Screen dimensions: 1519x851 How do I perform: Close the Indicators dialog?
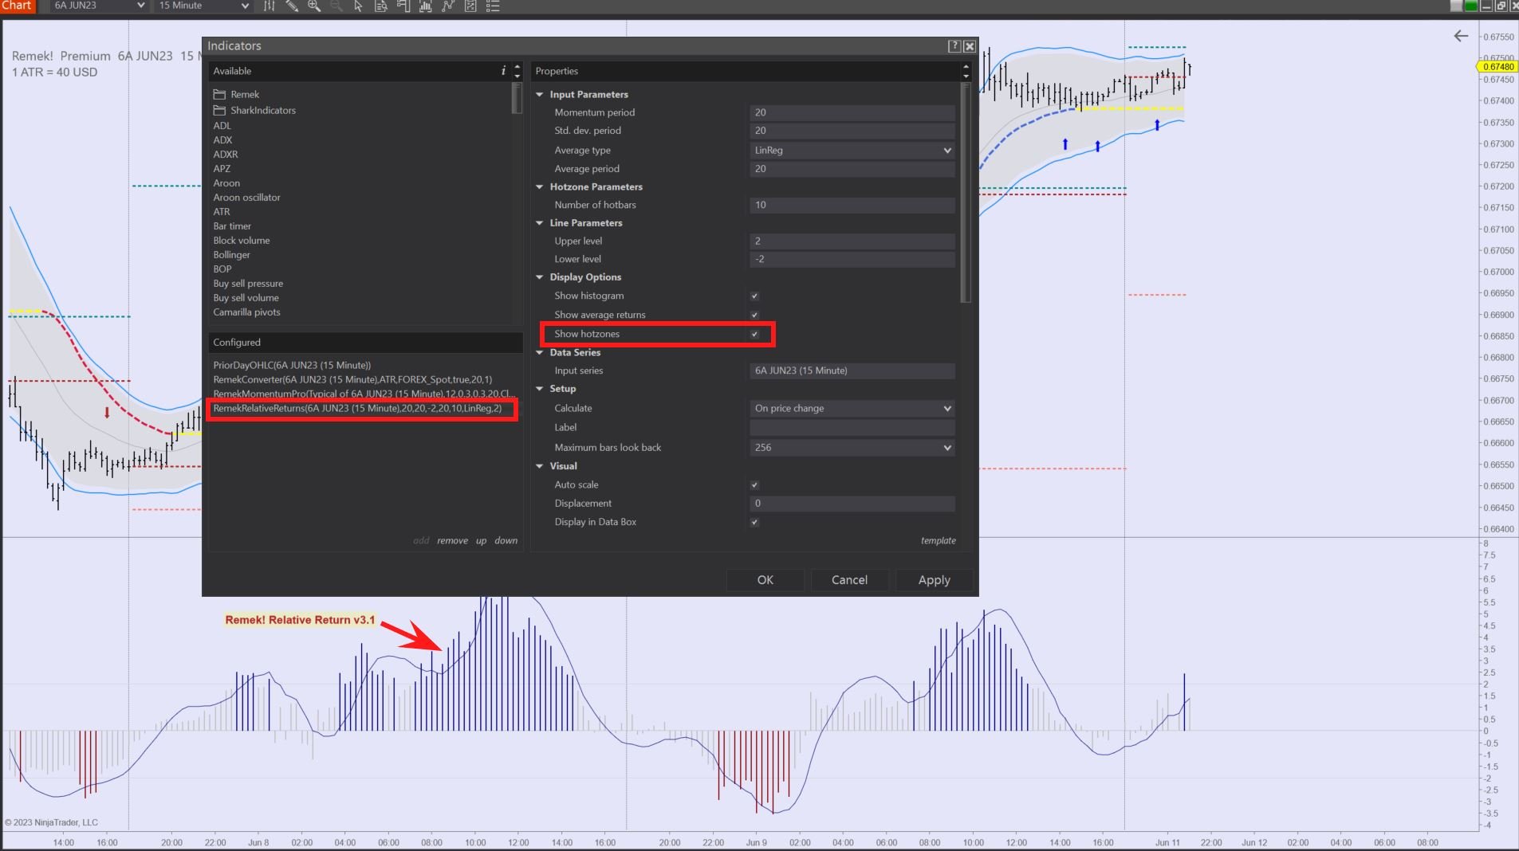(970, 46)
